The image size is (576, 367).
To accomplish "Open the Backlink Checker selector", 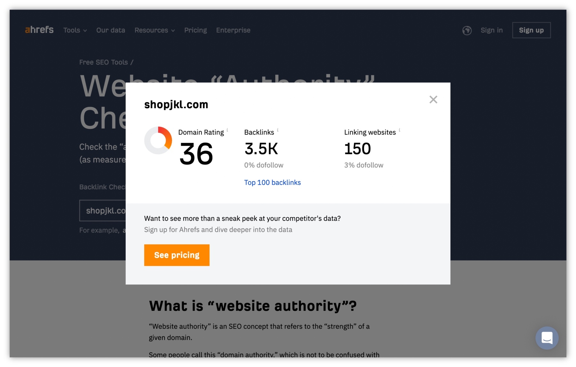I will [102, 187].
